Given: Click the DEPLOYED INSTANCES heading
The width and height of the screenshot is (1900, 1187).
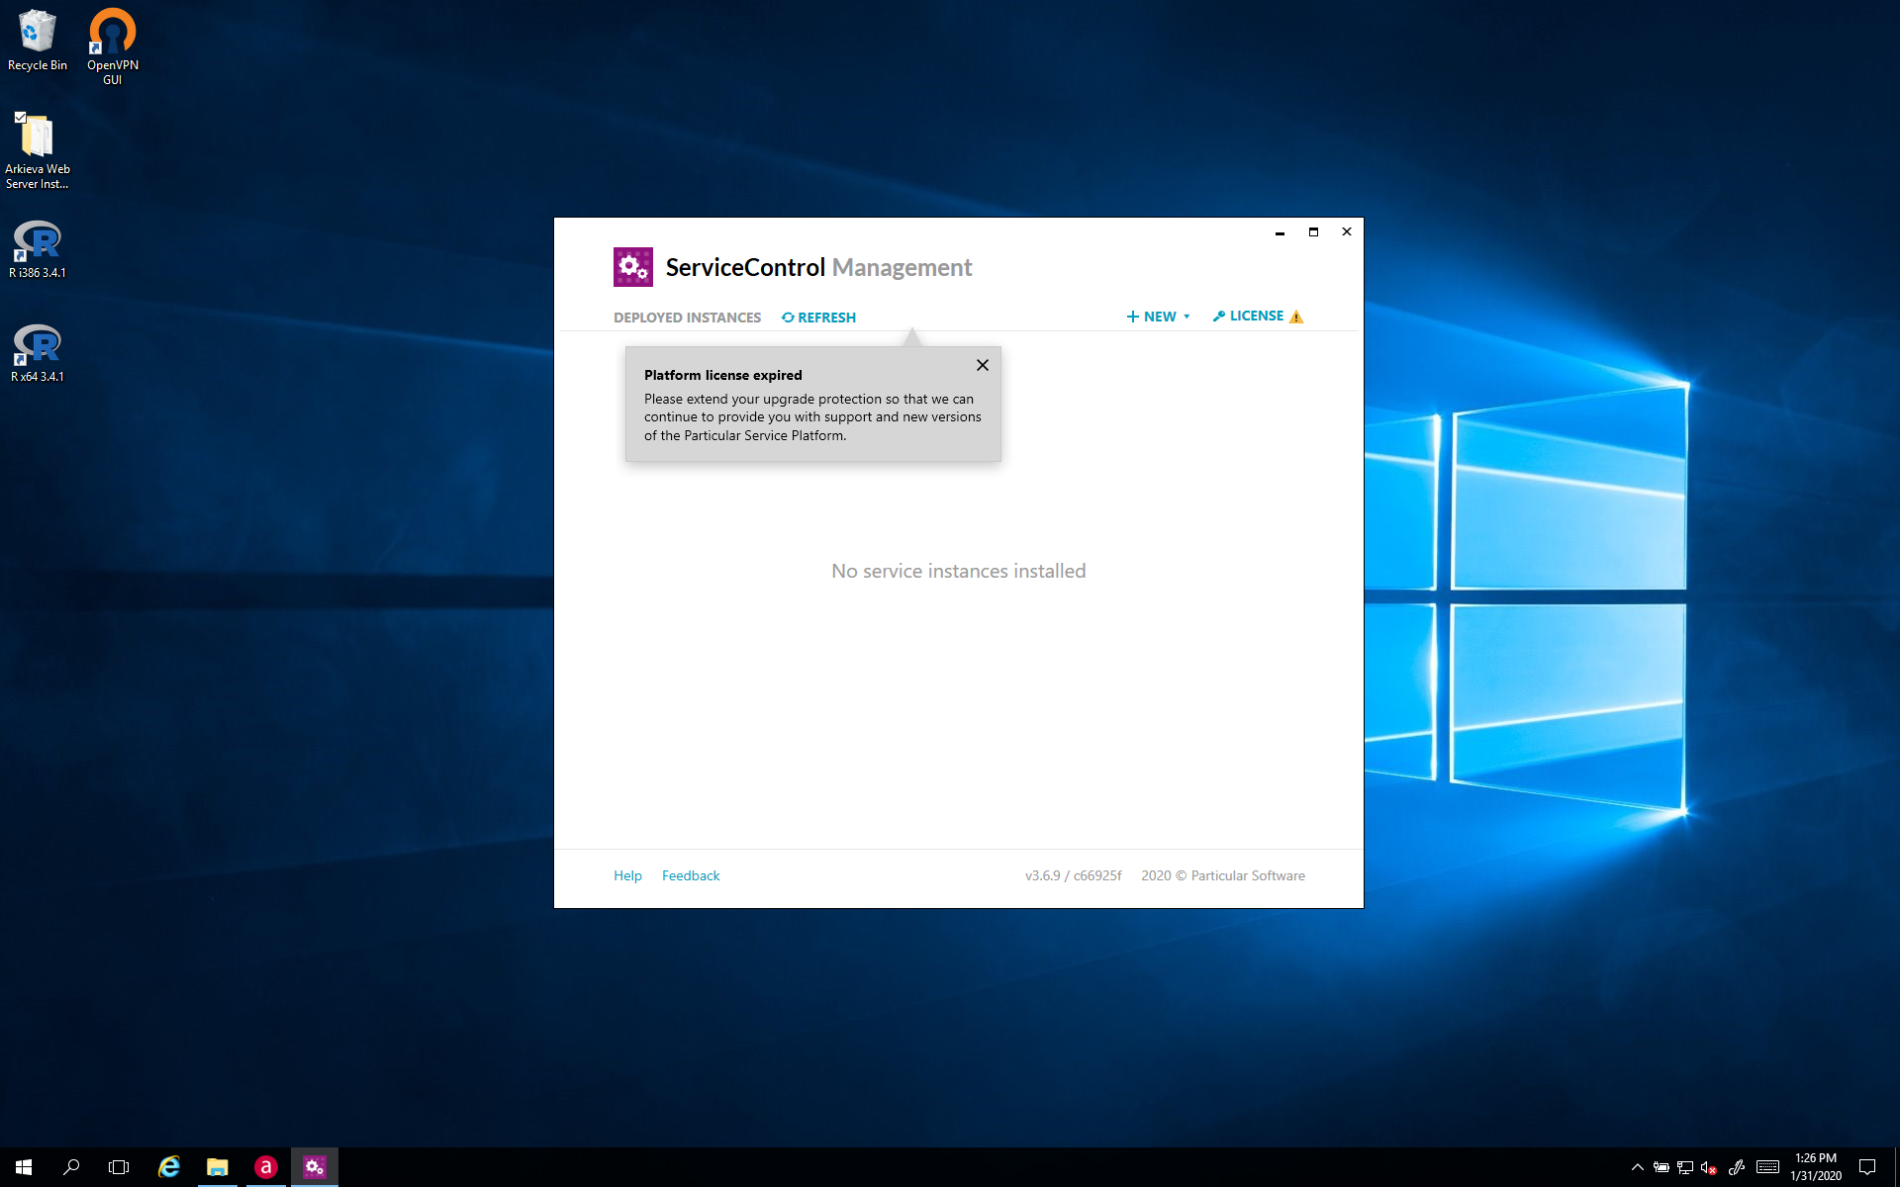Looking at the screenshot, I should point(687,318).
